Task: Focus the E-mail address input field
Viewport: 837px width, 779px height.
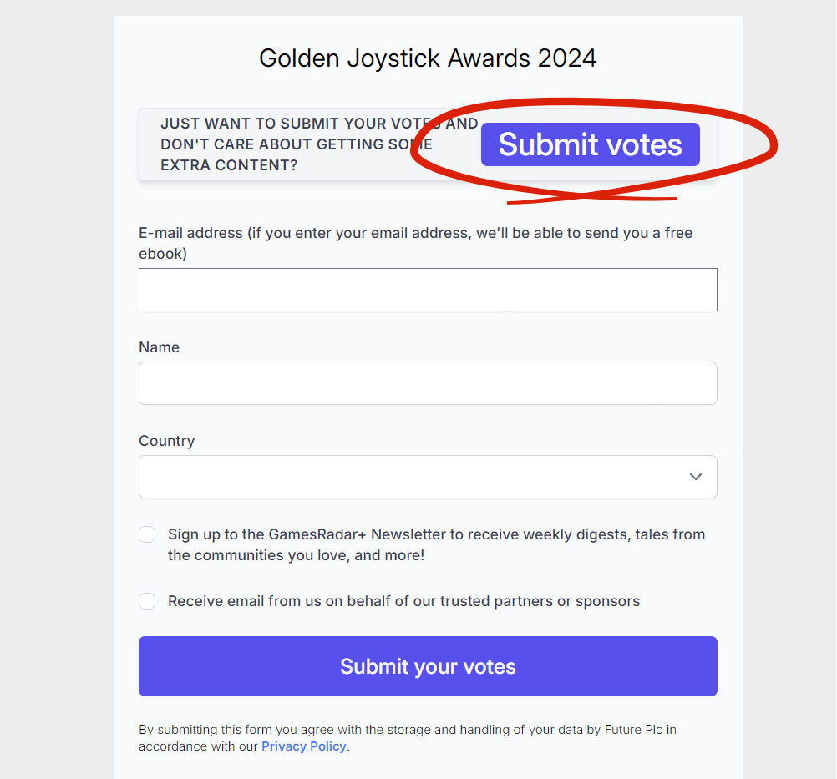Action: [428, 290]
